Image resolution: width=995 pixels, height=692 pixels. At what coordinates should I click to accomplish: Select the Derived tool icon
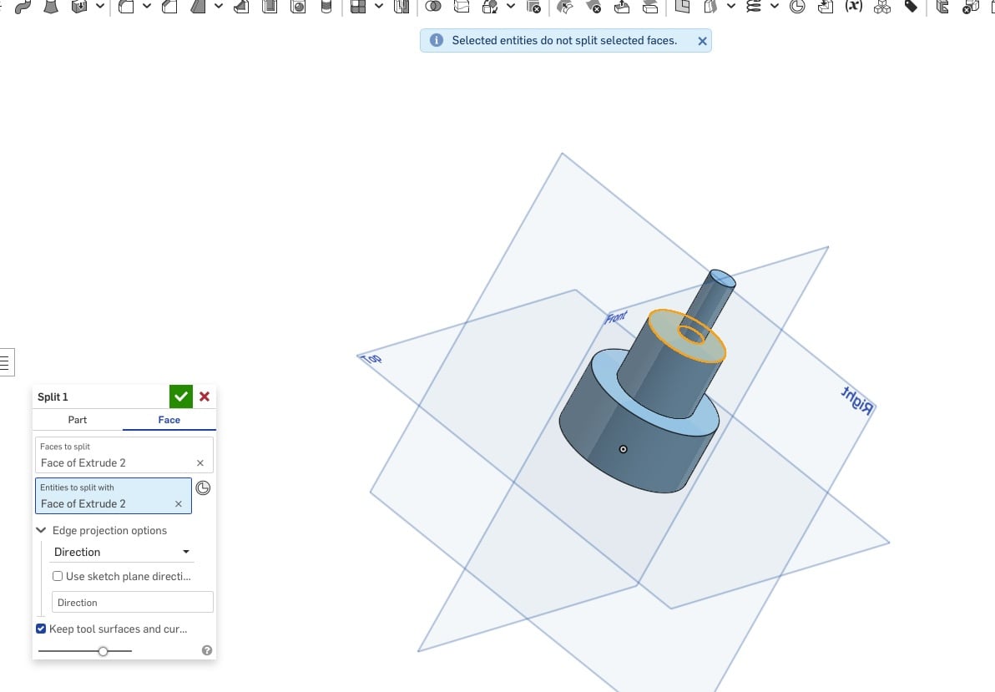coord(825,7)
